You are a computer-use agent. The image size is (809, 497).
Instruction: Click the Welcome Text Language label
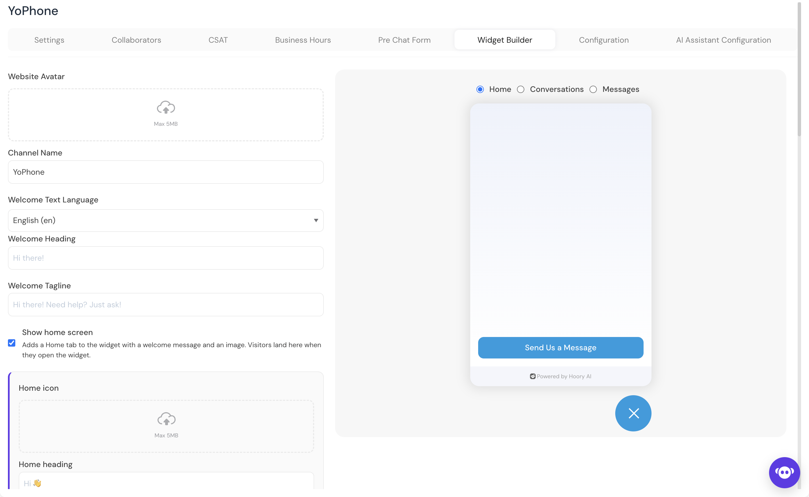53,200
